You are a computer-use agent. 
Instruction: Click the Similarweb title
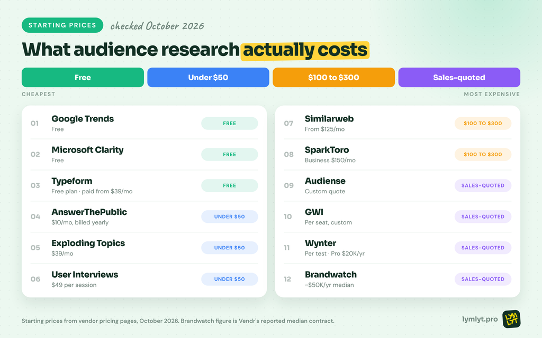pyautogui.click(x=329, y=119)
